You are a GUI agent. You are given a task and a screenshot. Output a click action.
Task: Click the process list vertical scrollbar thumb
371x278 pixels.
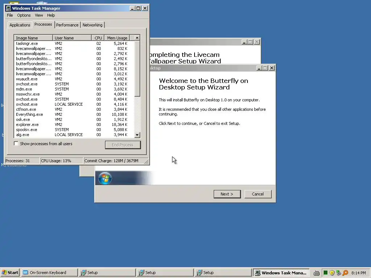[137, 68]
